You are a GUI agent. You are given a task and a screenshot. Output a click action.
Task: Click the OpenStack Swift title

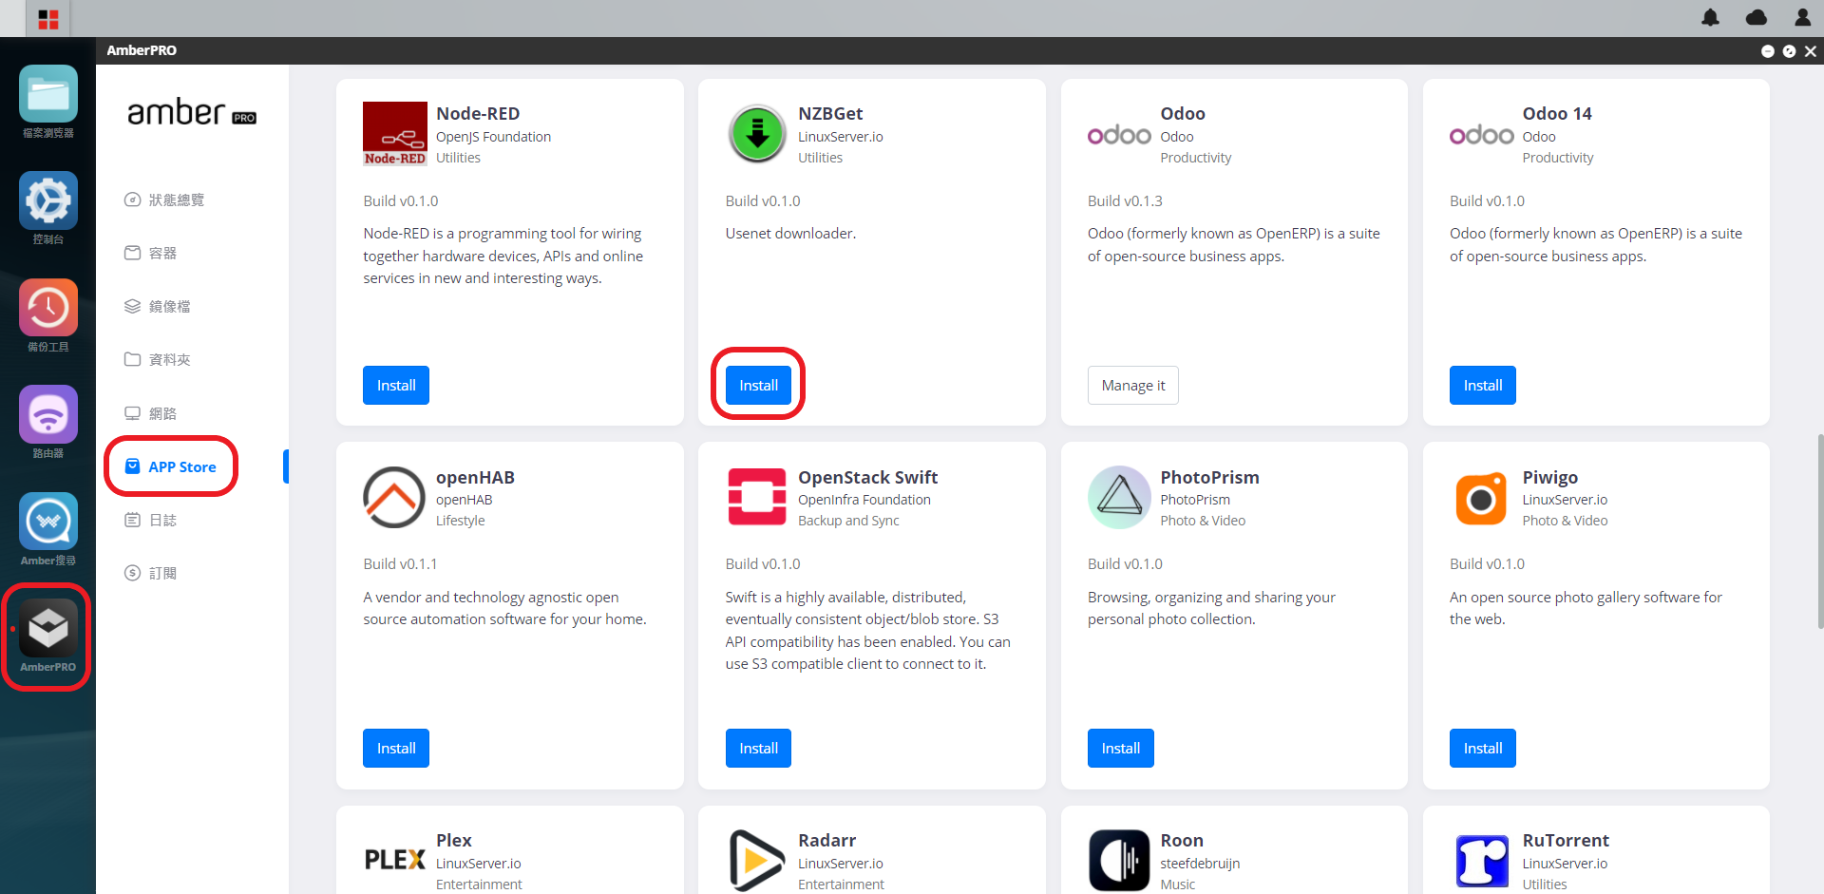[x=868, y=477]
